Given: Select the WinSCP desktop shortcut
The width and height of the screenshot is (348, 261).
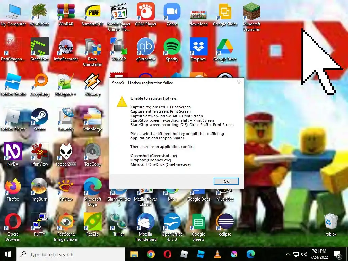Looking at the screenshot, I should click(119, 50).
